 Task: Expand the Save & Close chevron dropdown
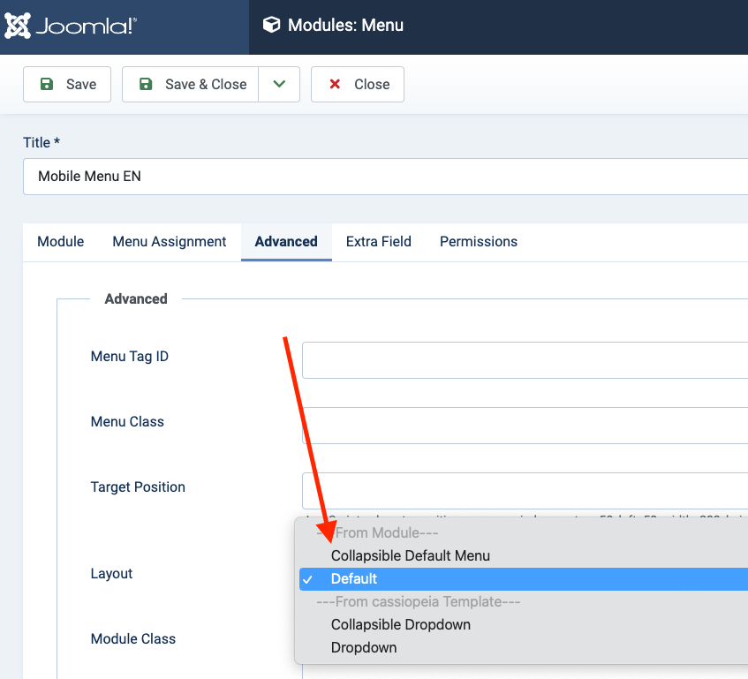pos(279,85)
